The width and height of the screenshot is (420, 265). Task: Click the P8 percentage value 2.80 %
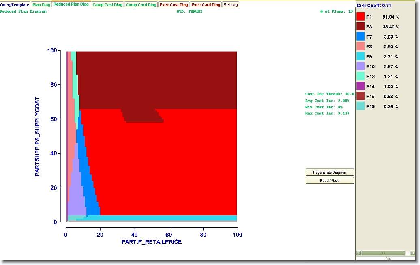390,47
